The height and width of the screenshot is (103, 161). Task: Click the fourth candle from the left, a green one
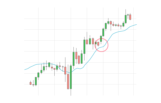38,75
